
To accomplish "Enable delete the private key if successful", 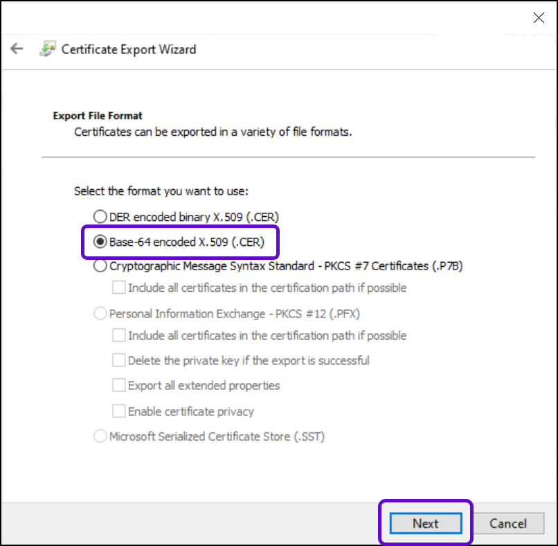I will [119, 360].
